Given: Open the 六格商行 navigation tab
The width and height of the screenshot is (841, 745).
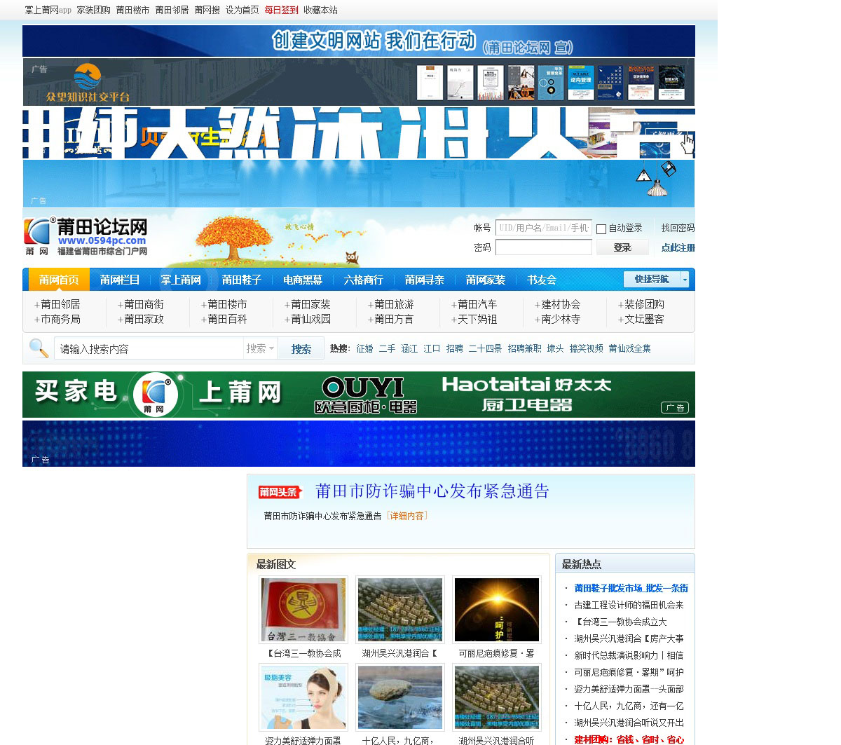Looking at the screenshot, I should [x=364, y=280].
